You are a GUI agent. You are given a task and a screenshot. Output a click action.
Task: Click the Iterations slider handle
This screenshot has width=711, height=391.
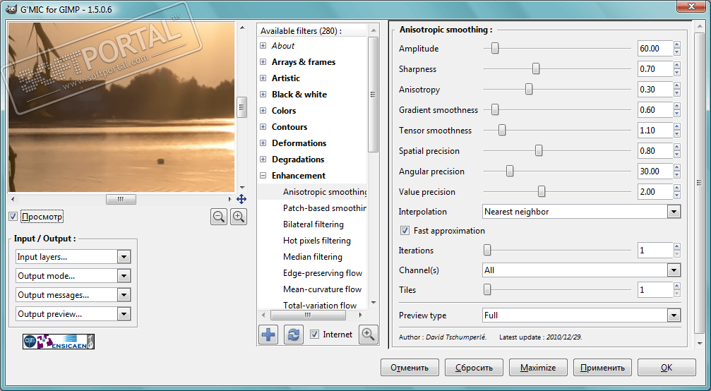[487, 250]
